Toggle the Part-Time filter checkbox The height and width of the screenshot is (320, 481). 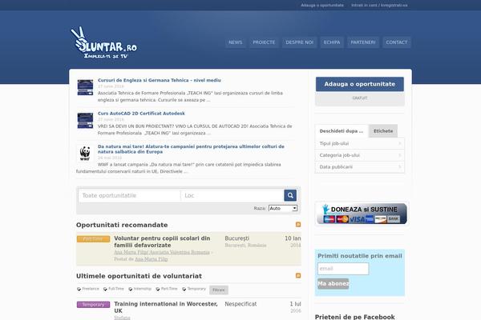tap(158, 289)
